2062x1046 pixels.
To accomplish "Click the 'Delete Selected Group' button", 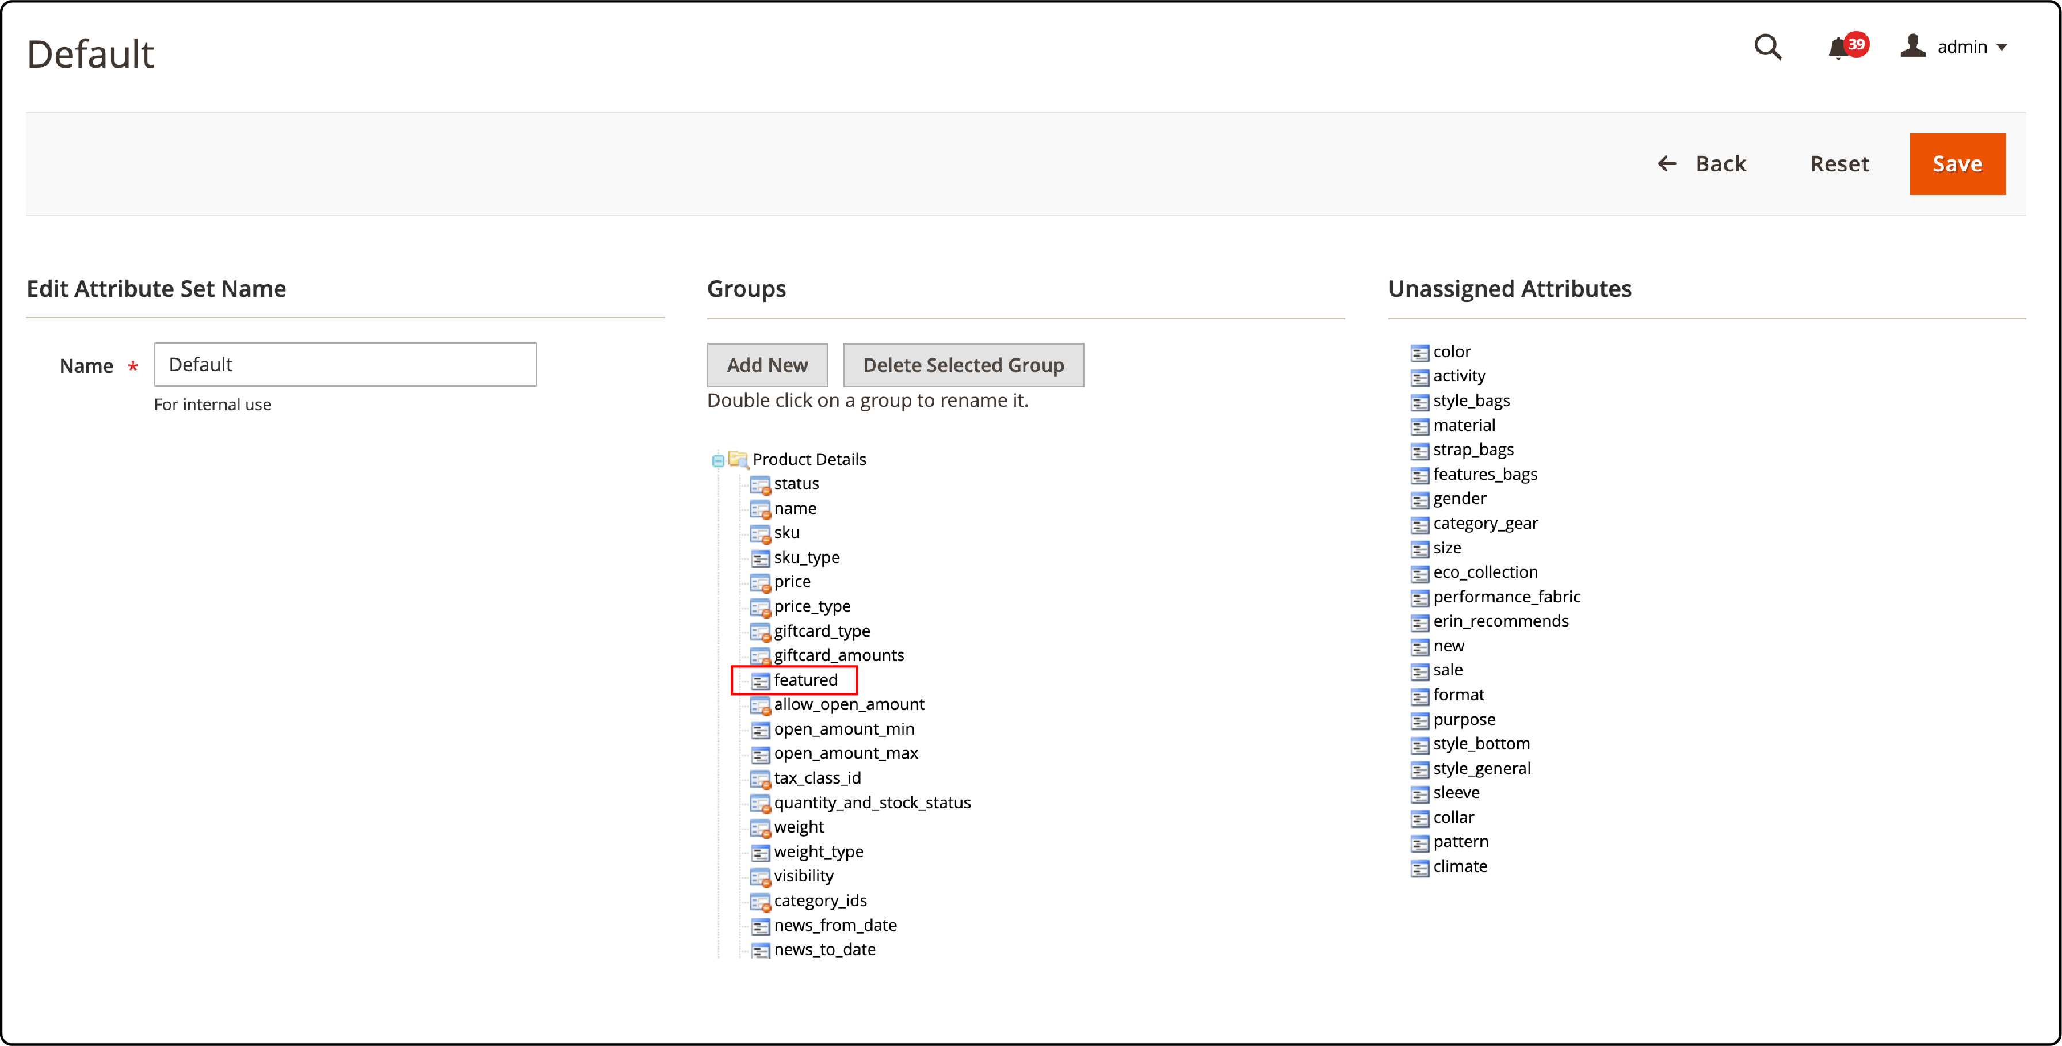I will [963, 364].
